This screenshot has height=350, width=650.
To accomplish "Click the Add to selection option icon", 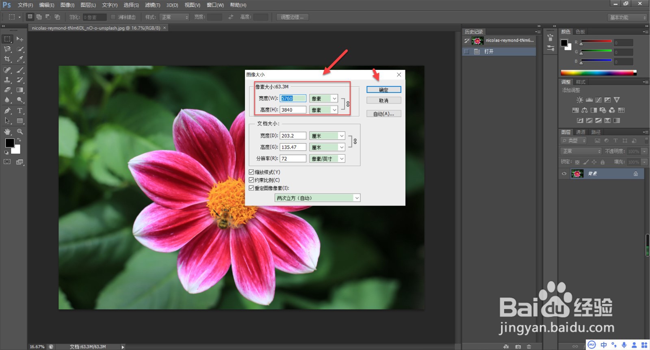I will click(x=39, y=17).
